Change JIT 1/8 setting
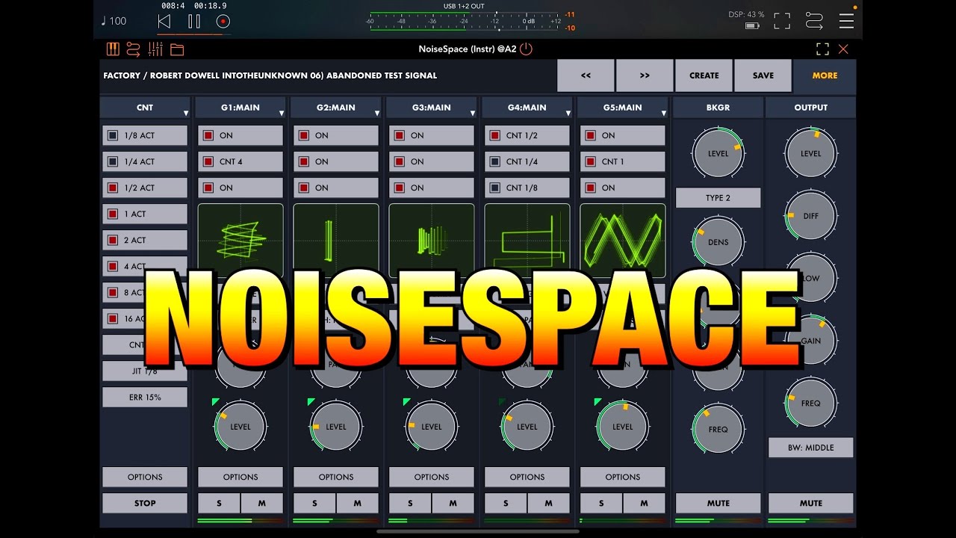The height and width of the screenshot is (538, 956). coord(145,371)
